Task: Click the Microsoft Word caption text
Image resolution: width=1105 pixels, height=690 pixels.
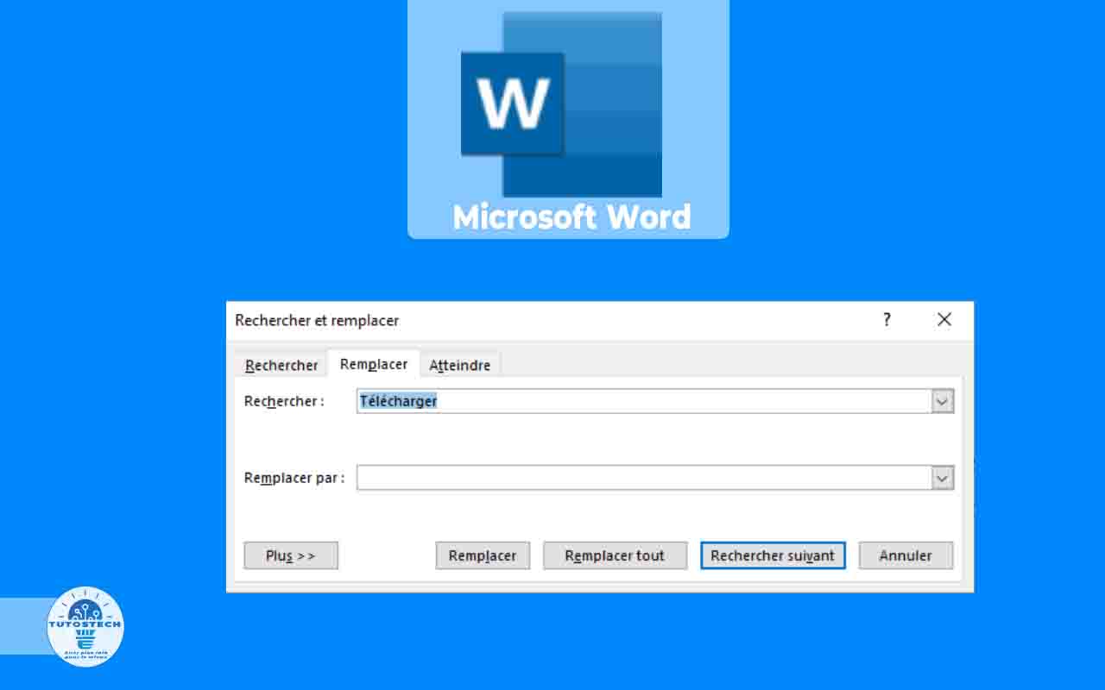Action: 571,217
